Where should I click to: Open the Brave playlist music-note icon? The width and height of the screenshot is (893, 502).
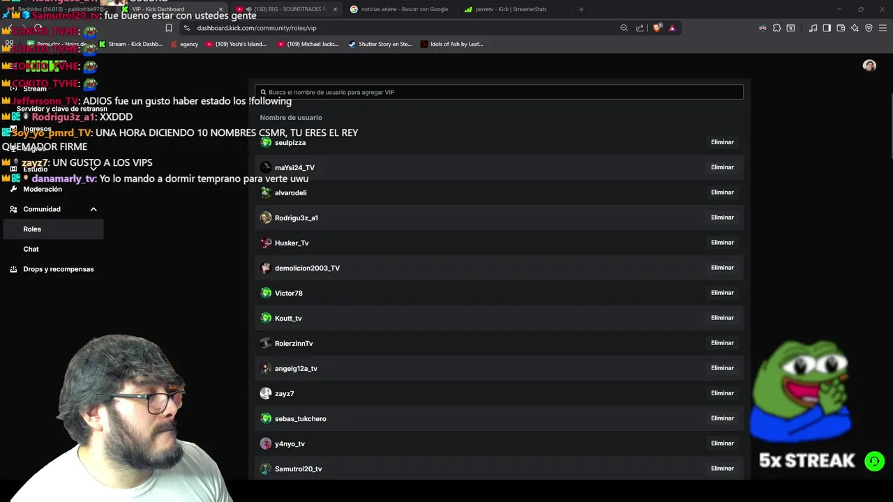pyautogui.click(x=813, y=28)
